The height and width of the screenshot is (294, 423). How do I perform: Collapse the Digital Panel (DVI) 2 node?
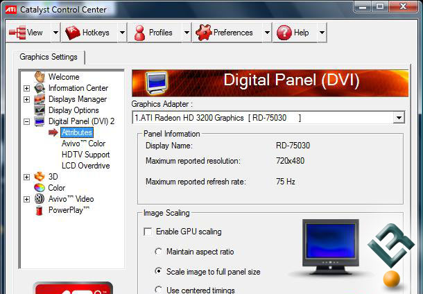click(x=27, y=121)
